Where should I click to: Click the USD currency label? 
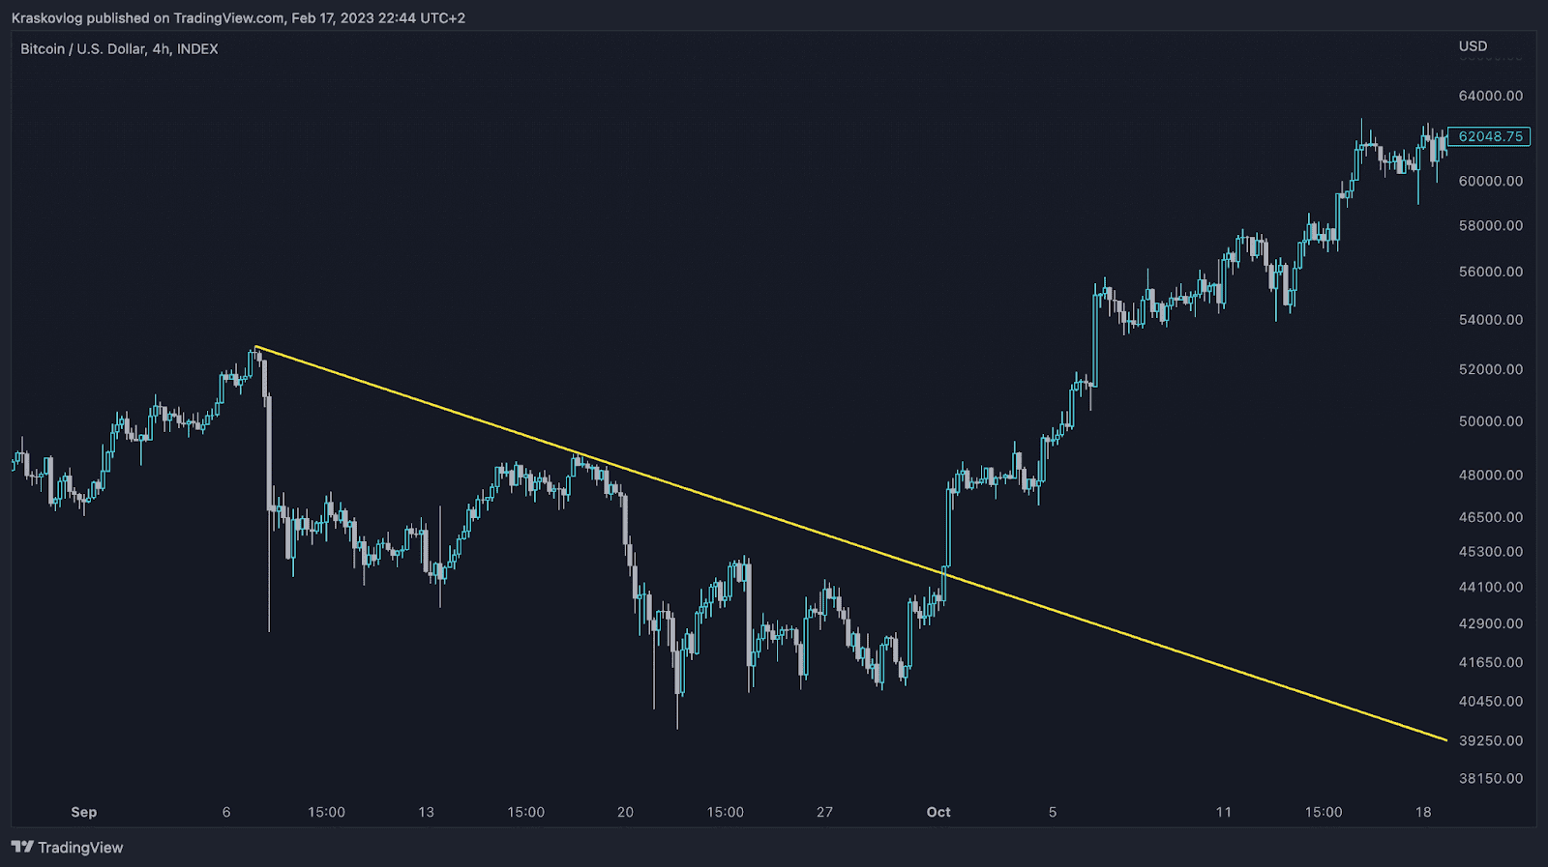(x=1473, y=46)
